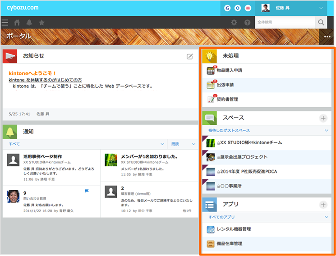Add a new app with plus button
The height and width of the screenshot is (256, 336).
[x=323, y=205]
